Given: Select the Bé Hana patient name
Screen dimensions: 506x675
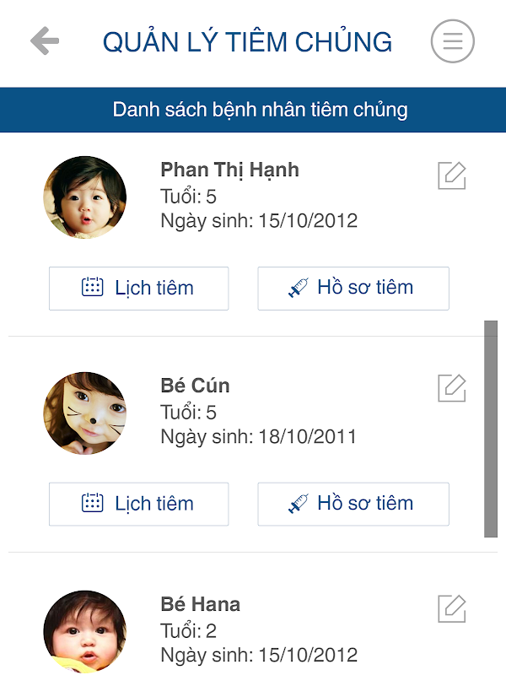Looking at the screenshot, I should point(201,604).
